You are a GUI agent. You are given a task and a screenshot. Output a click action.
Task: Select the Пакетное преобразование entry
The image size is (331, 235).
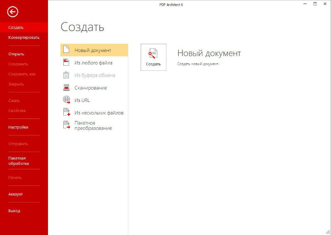pos(94,126)
